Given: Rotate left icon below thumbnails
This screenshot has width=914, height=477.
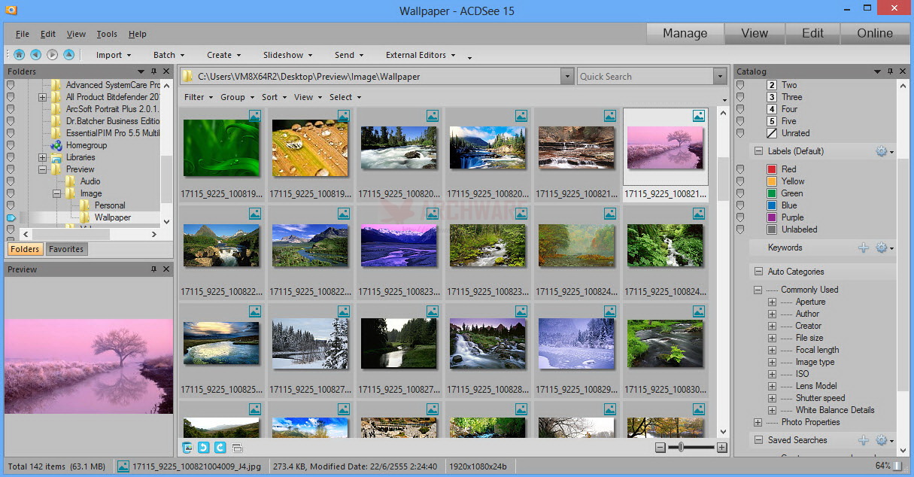Looking at the screenshot, I should pos(204,448).
